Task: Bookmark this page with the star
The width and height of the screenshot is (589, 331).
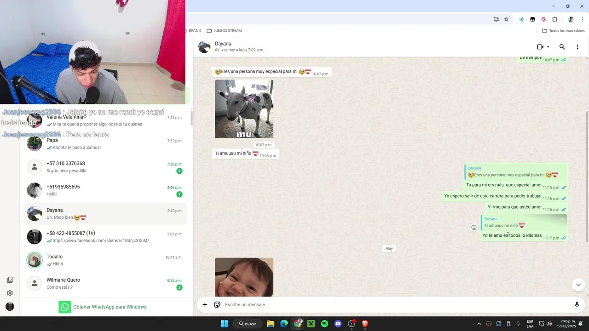Action: (506, 19)
